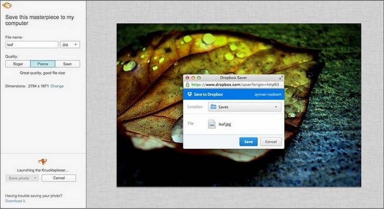The height and width of the screenshot is (209, 384).
Task: Click the Dropbox logo in the Save to Dropbox header
Action: (x=189, y=94)
